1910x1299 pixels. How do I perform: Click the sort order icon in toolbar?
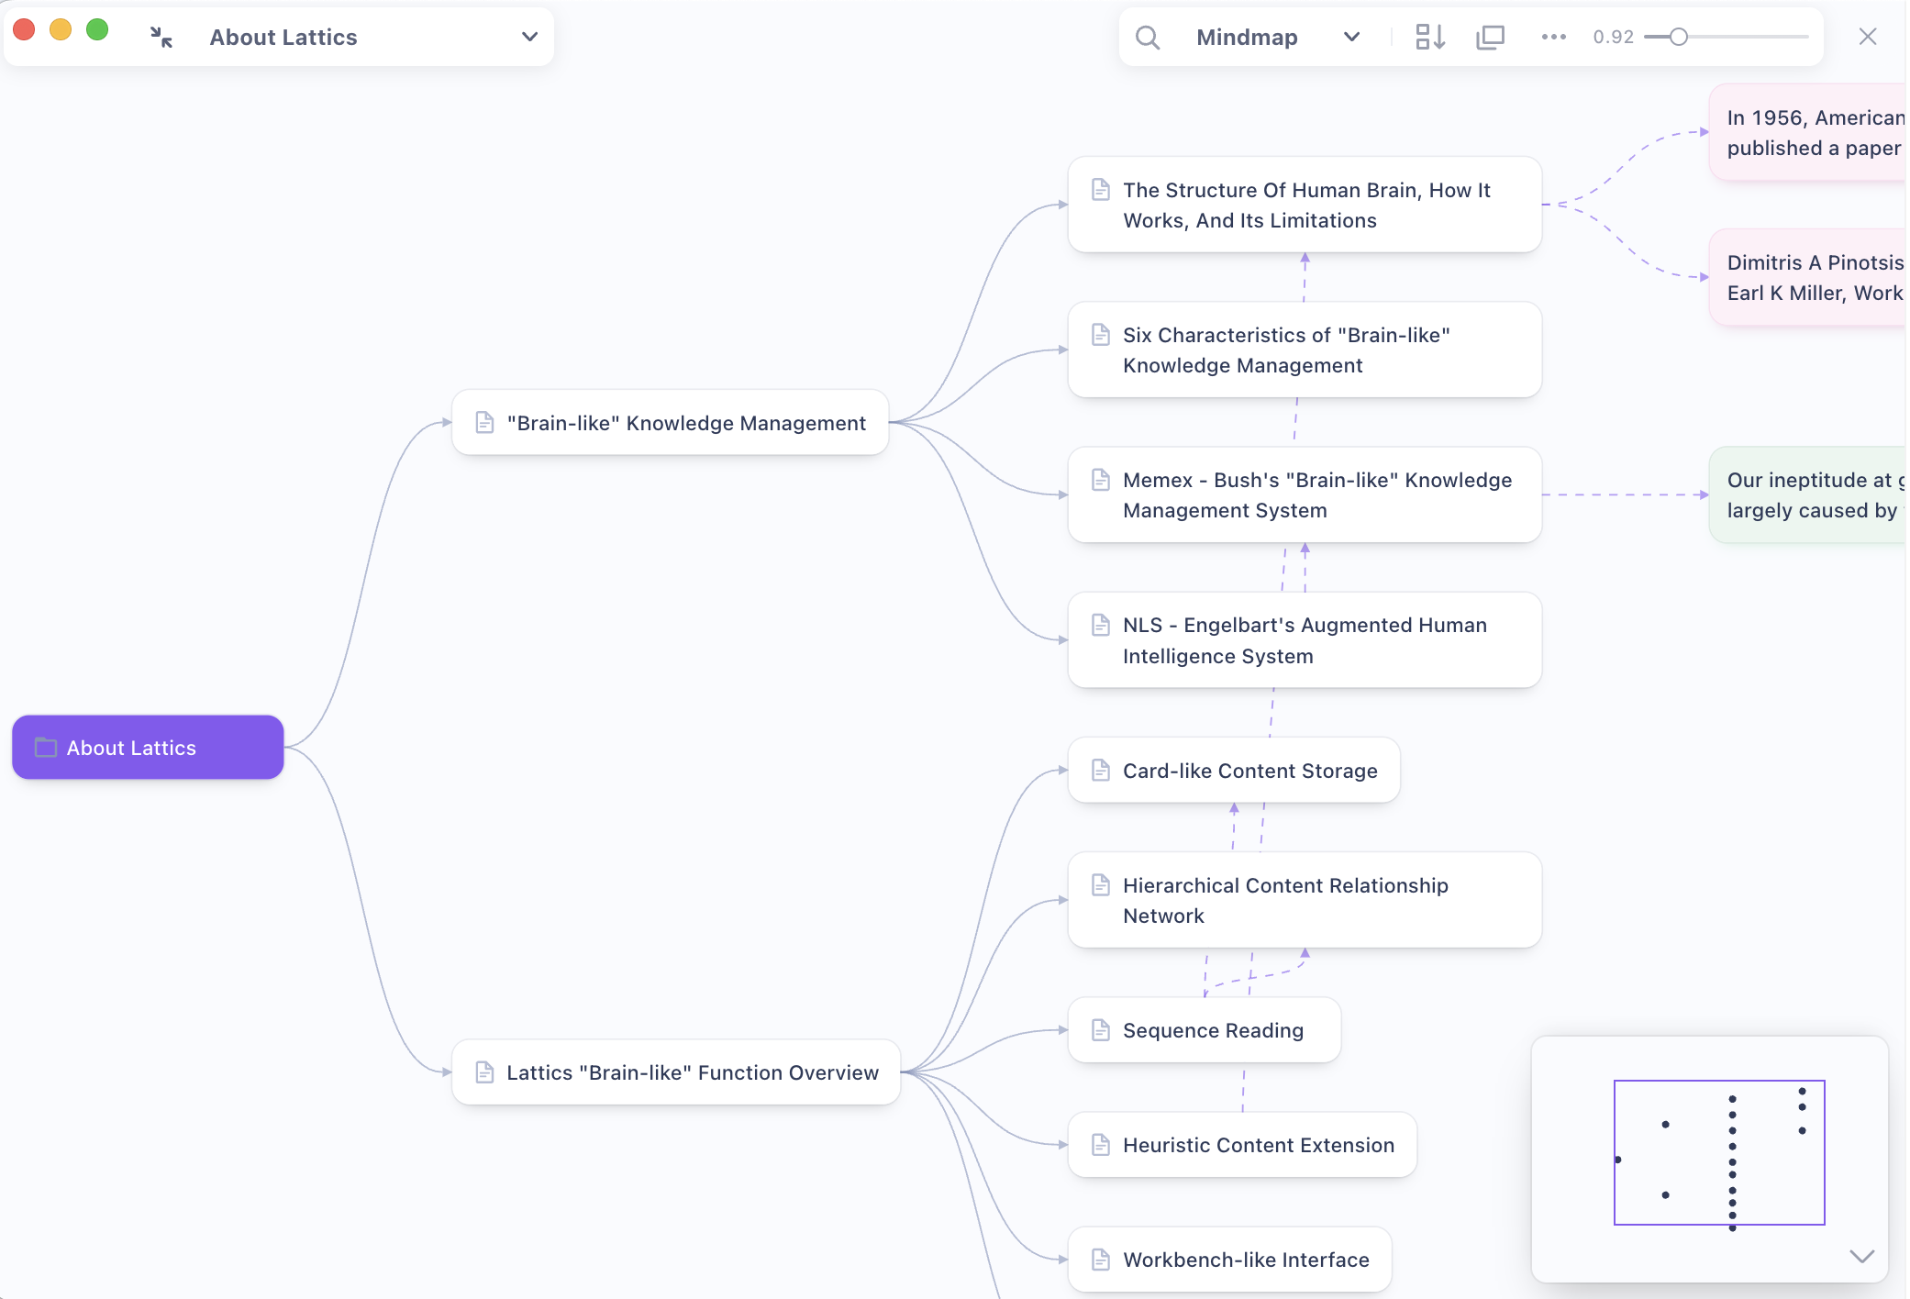[x=1430, y=37]
